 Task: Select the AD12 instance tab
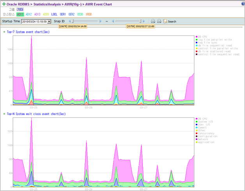click(x=29, y=14)
